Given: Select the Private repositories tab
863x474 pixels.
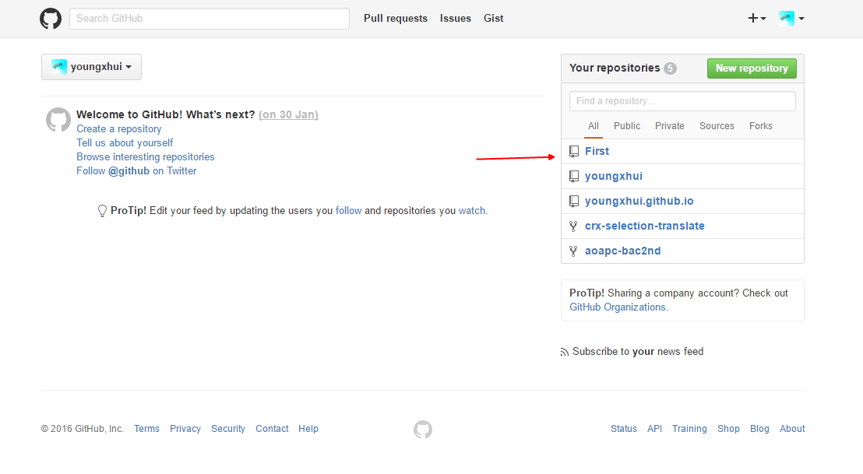Looking at the screenshot, I should [x=669, y=126].
